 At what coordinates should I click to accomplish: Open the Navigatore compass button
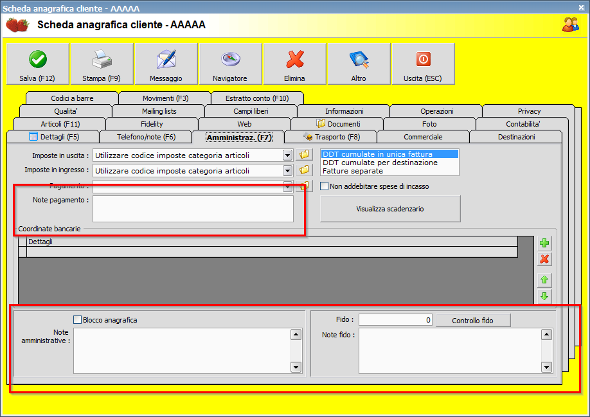point(230,64)
